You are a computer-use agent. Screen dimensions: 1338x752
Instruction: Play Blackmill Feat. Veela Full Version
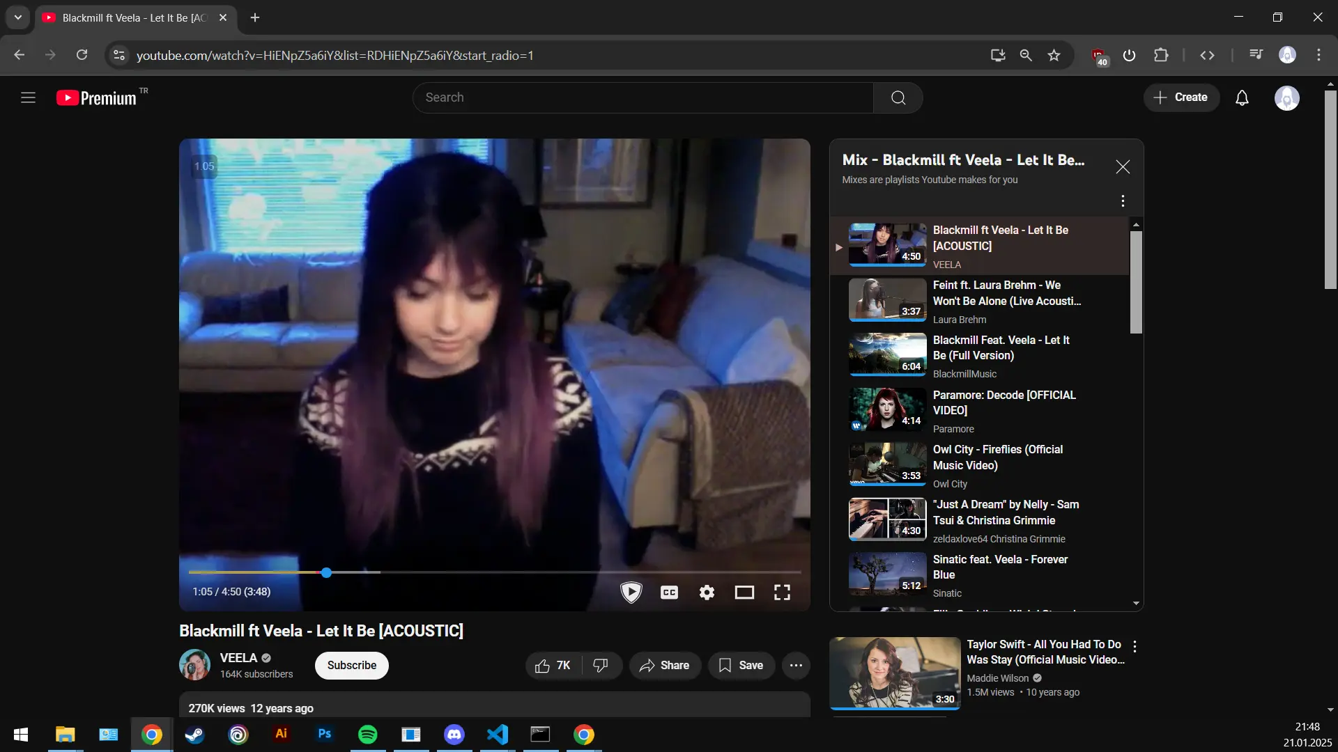979,357
